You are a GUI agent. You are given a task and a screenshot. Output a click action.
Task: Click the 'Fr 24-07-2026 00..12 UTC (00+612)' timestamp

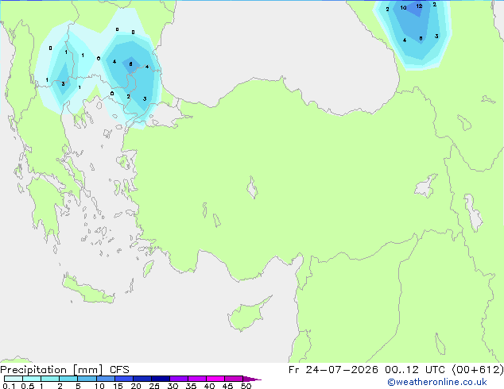(x=396, y=370)
